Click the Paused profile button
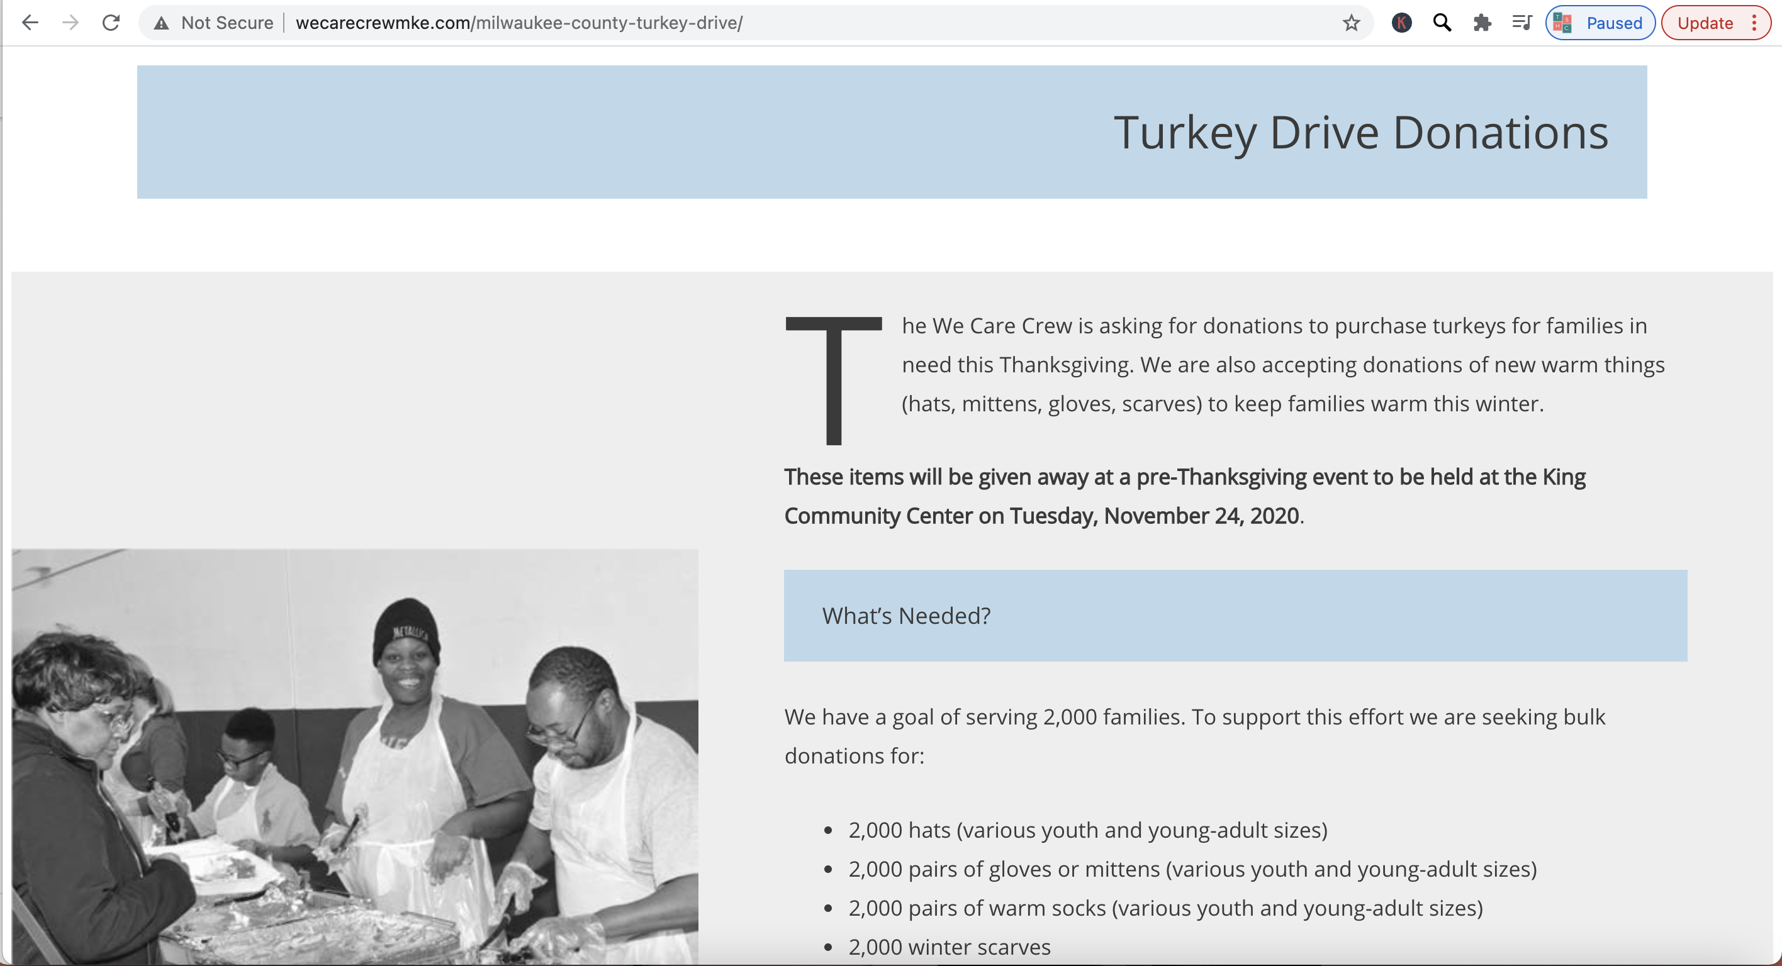Viewport: 1782px width, 966px height. (1600, 23)
